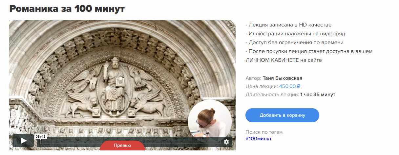Click the presenter's circular video thumbnail
The image size is (399, 155).
[x=210, y=121]
